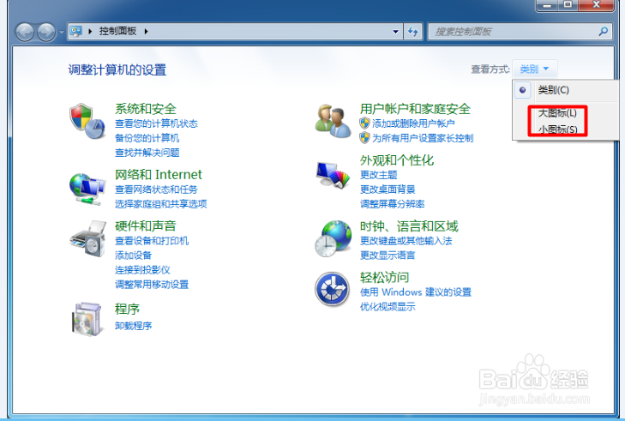
Task: Click shield icon beside 添加或删除用户帐户
Action: 364,123
